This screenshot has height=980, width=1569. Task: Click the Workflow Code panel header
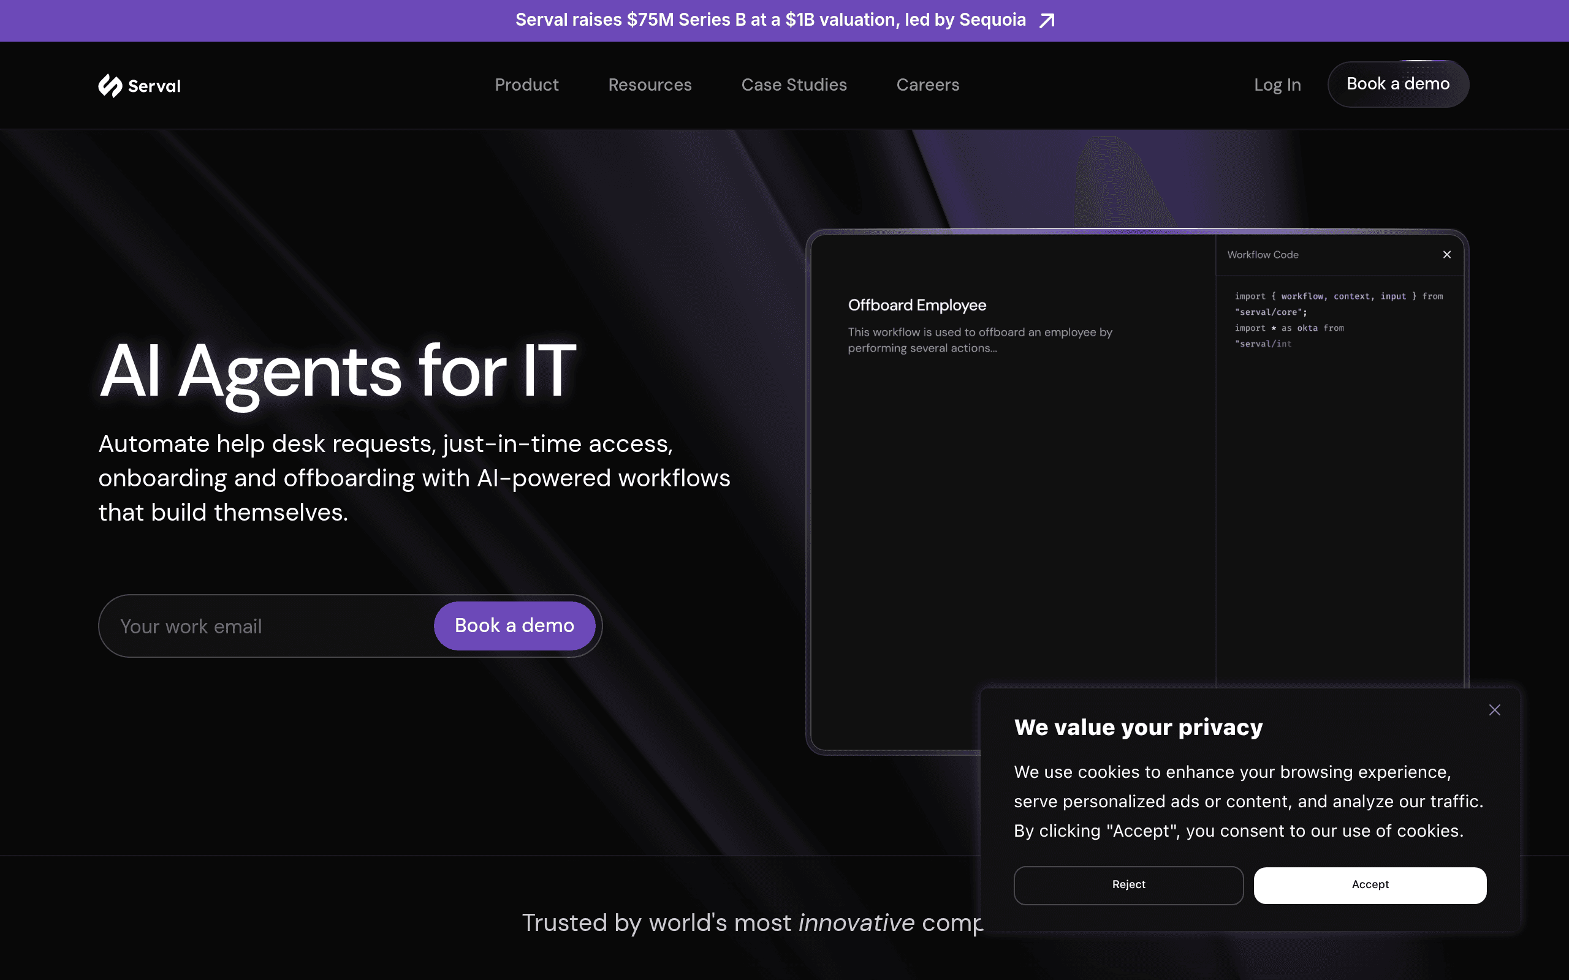pyautogui.click(x=1263, y=255)
